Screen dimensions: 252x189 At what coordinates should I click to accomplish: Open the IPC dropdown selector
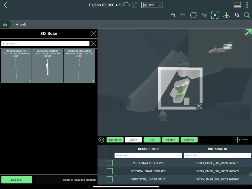(x=152, y=5)
